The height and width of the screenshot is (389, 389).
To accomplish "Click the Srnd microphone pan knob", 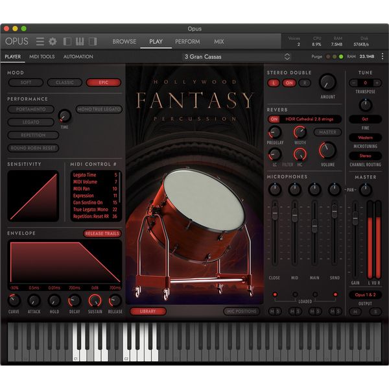I will pos(334,189).
